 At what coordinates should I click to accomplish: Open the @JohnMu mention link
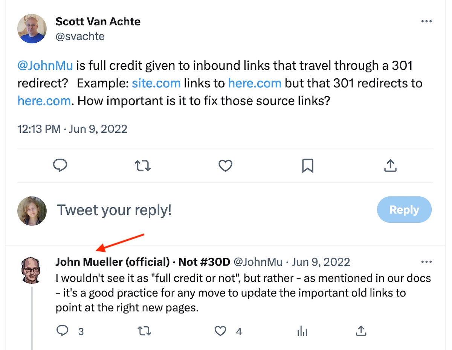coord(45,65)
